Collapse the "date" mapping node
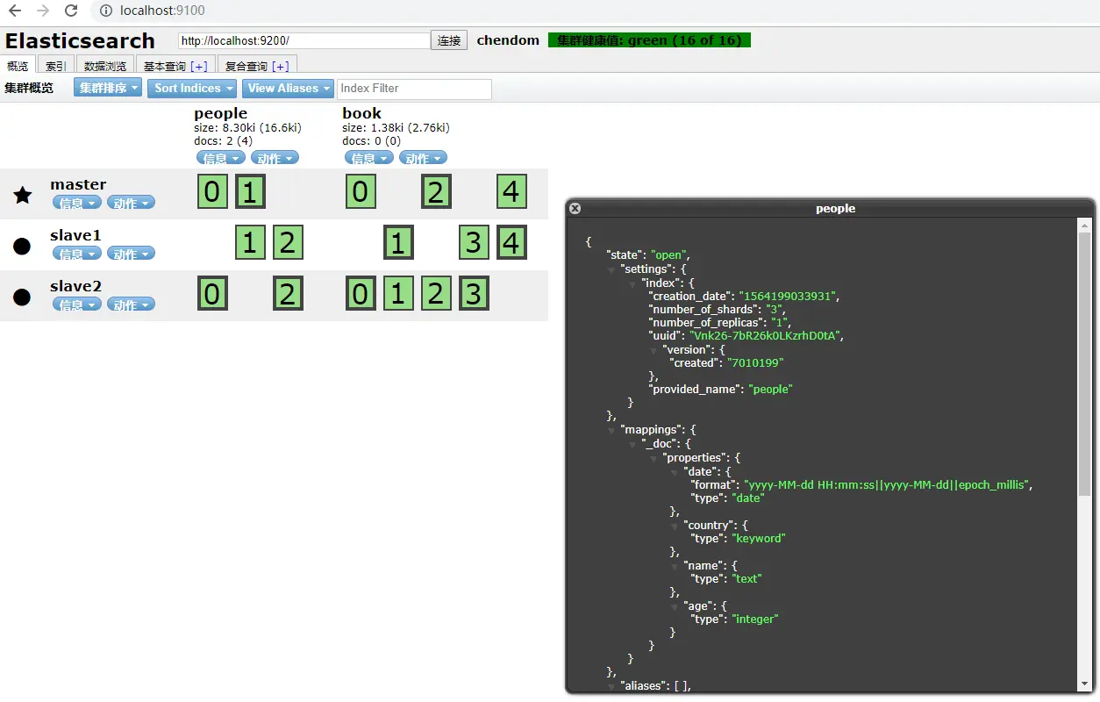Image resolution: width=1100 pixels, height=702 pixels. (675, 472)
